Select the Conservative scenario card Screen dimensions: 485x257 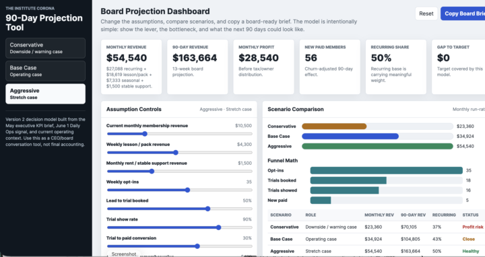(46, 48)
